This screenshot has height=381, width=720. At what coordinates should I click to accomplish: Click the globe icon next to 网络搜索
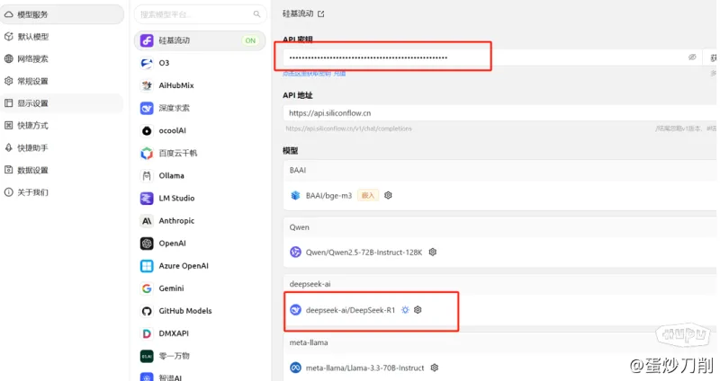9,58
